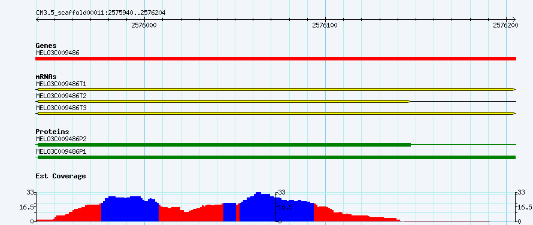Click the Proteins track heading
533x225 pixels.
point(52,132)
